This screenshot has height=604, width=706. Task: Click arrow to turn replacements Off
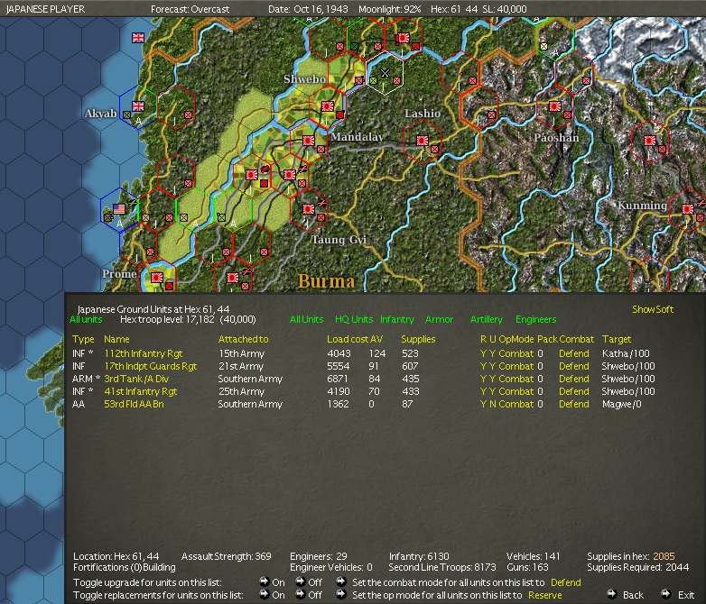[x=300, y=594]
